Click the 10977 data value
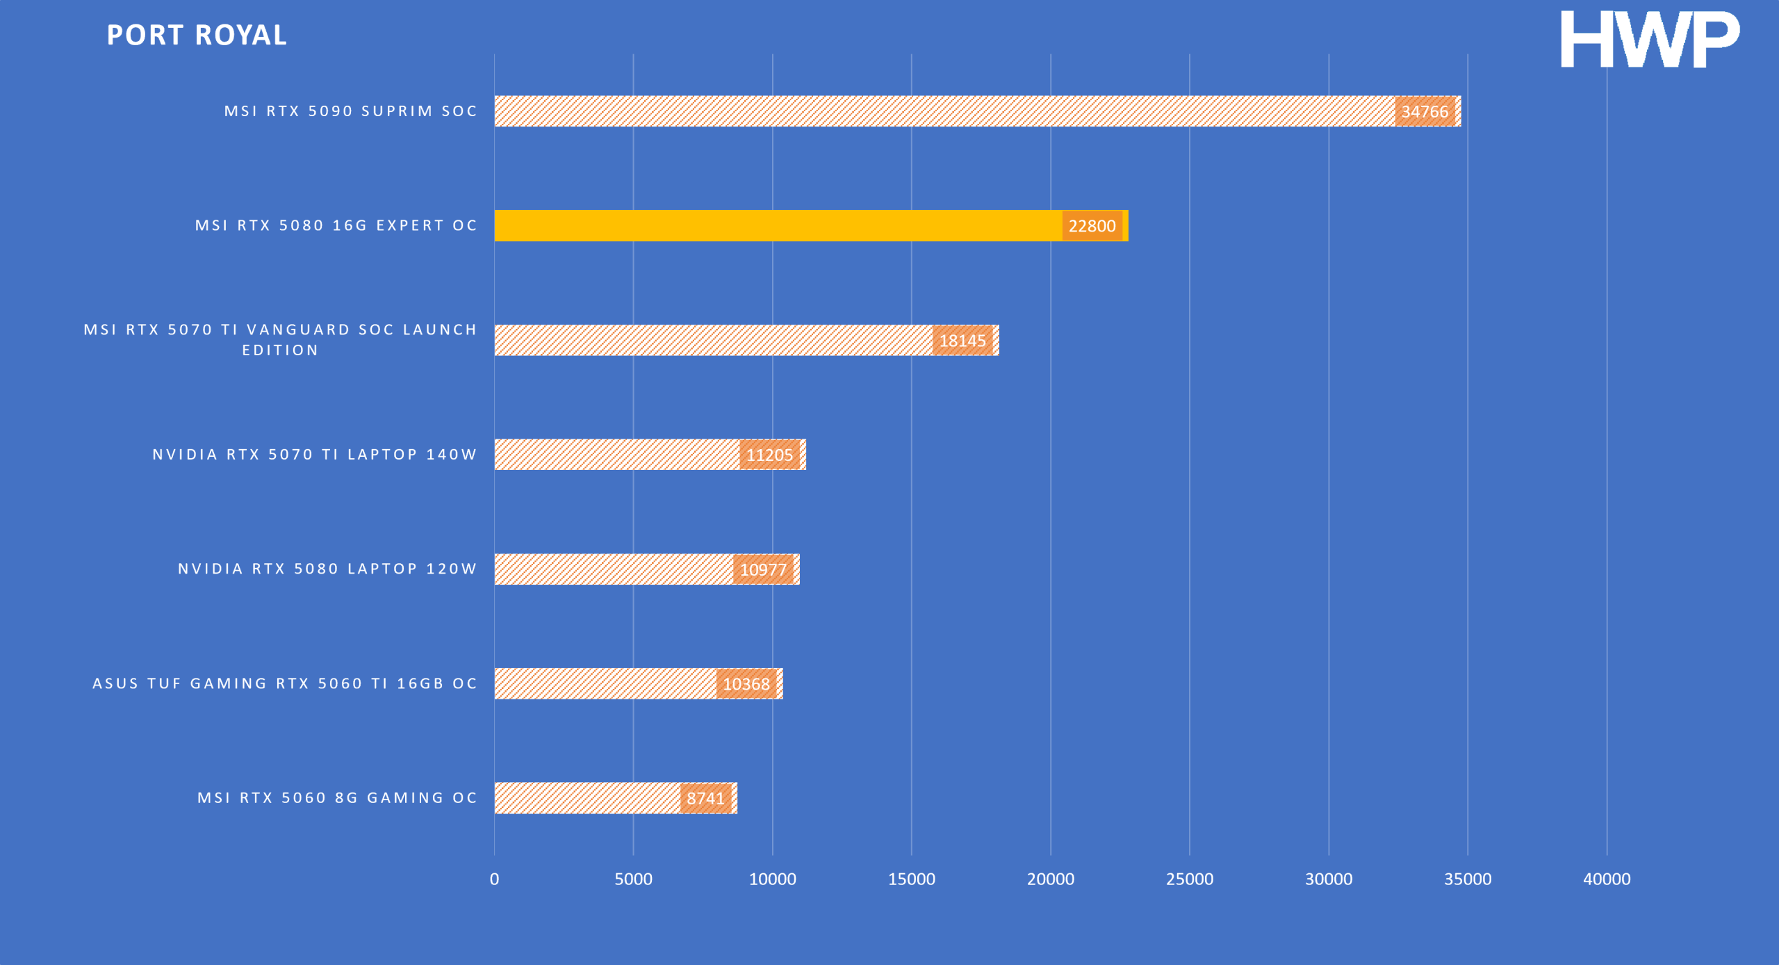 point(763,570)
